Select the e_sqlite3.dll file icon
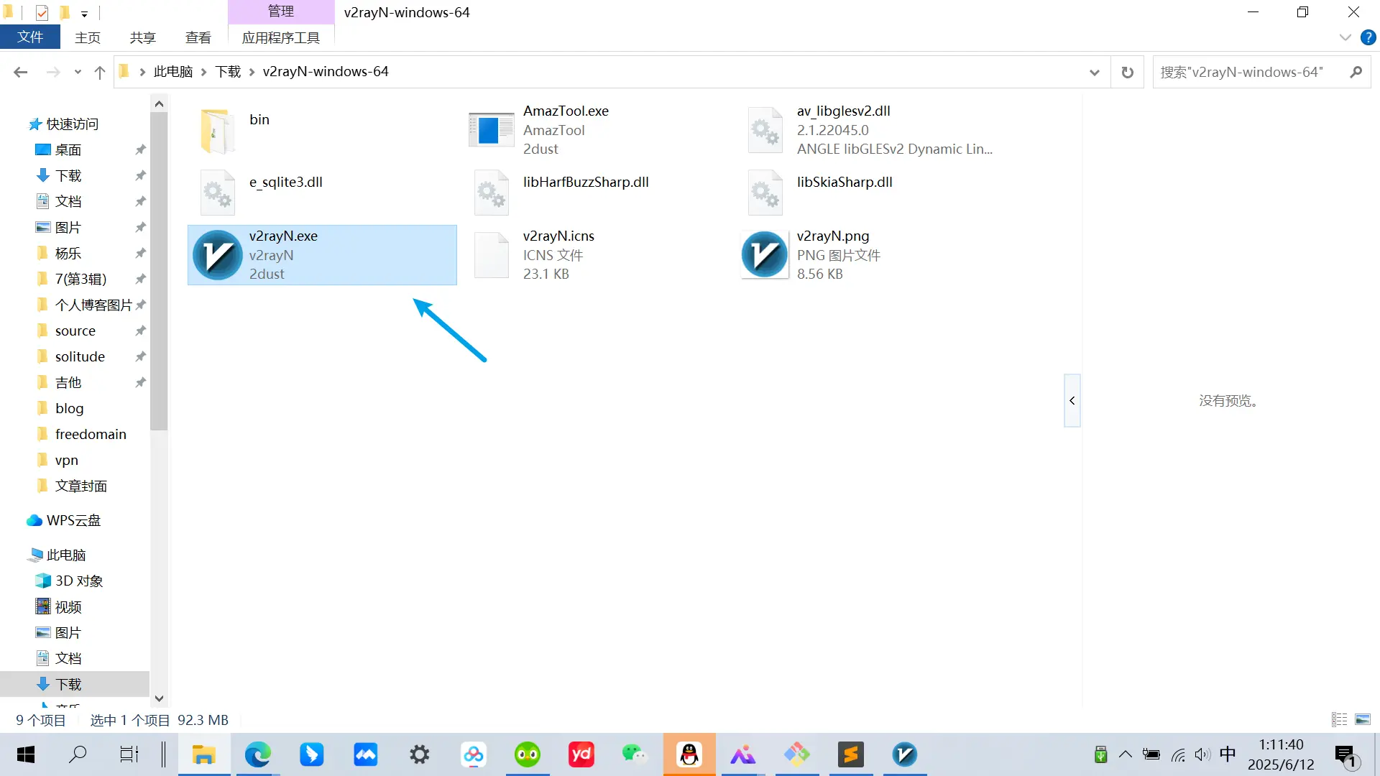Screen dimensions: 1380x776 pyautogui.click(x=218, y=193)
